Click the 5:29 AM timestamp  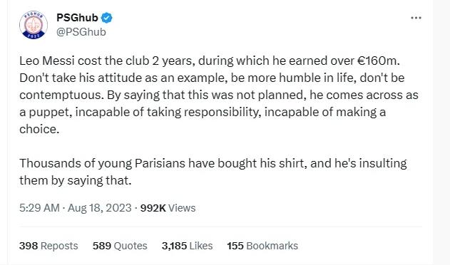[39, 208]
